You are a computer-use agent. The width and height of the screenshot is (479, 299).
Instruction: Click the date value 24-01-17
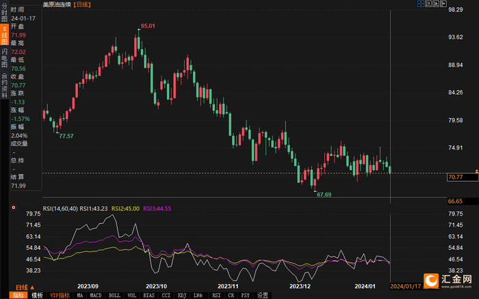[x=23, y=18]
